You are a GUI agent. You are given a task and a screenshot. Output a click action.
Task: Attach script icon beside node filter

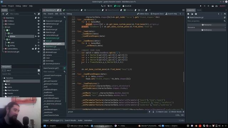click(x=39, y=14)
